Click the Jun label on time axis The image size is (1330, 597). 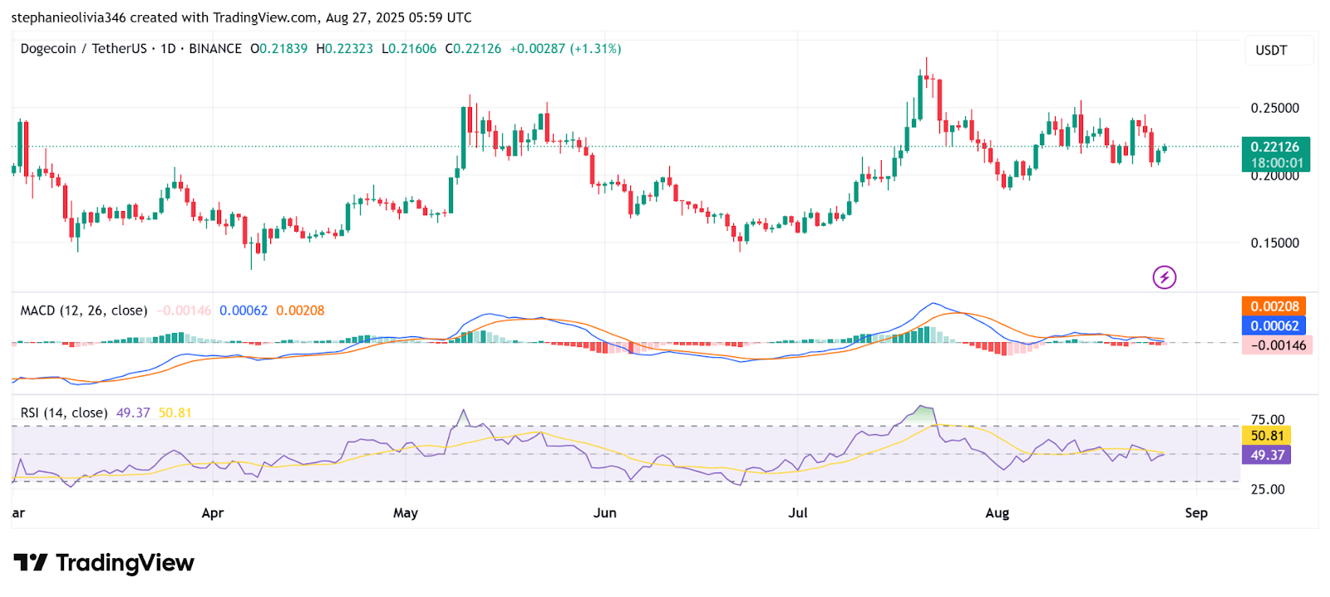605,513
